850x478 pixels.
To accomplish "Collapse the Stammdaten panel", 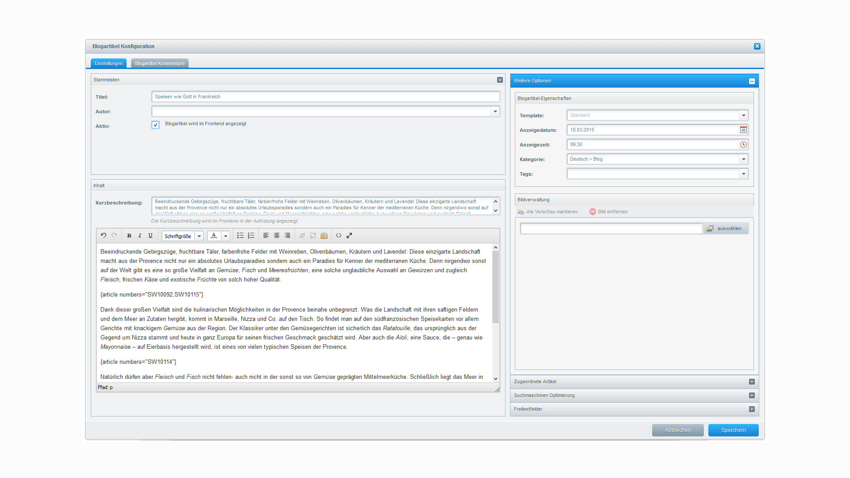I will click(500, 80).
